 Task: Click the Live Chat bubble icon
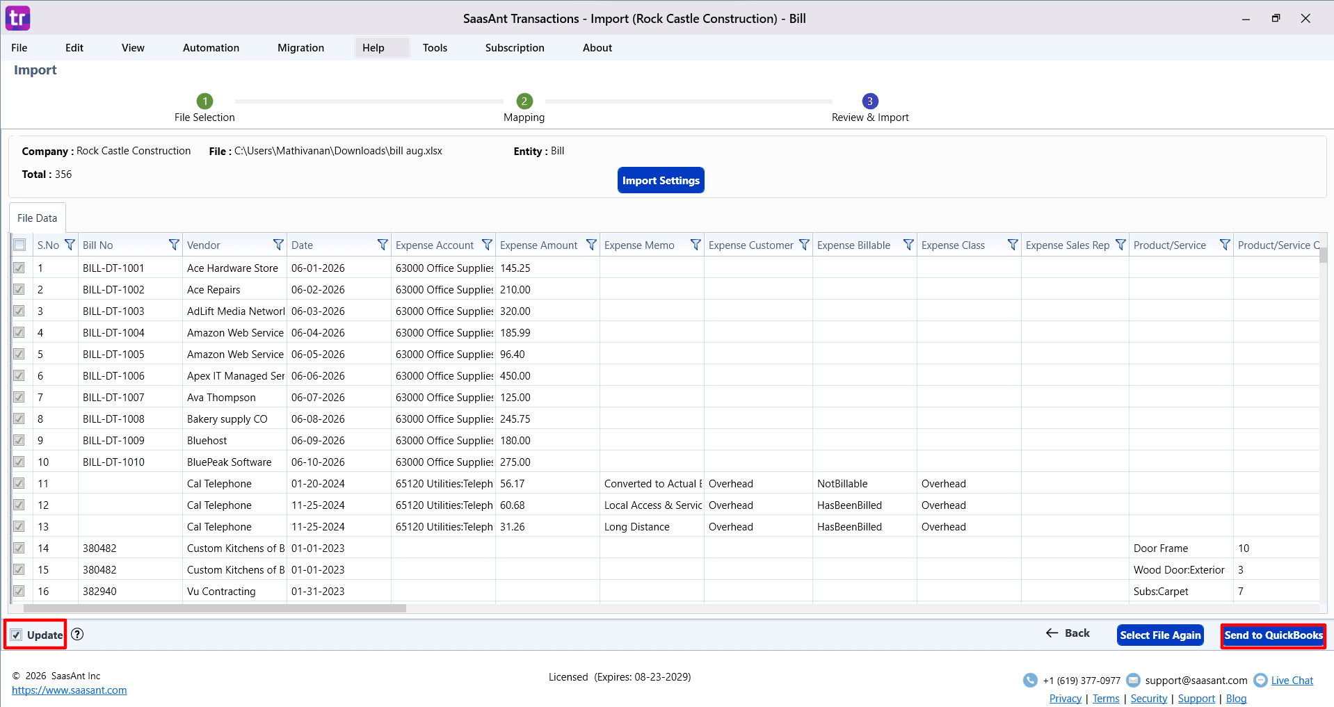click(x=1260, y=681)
